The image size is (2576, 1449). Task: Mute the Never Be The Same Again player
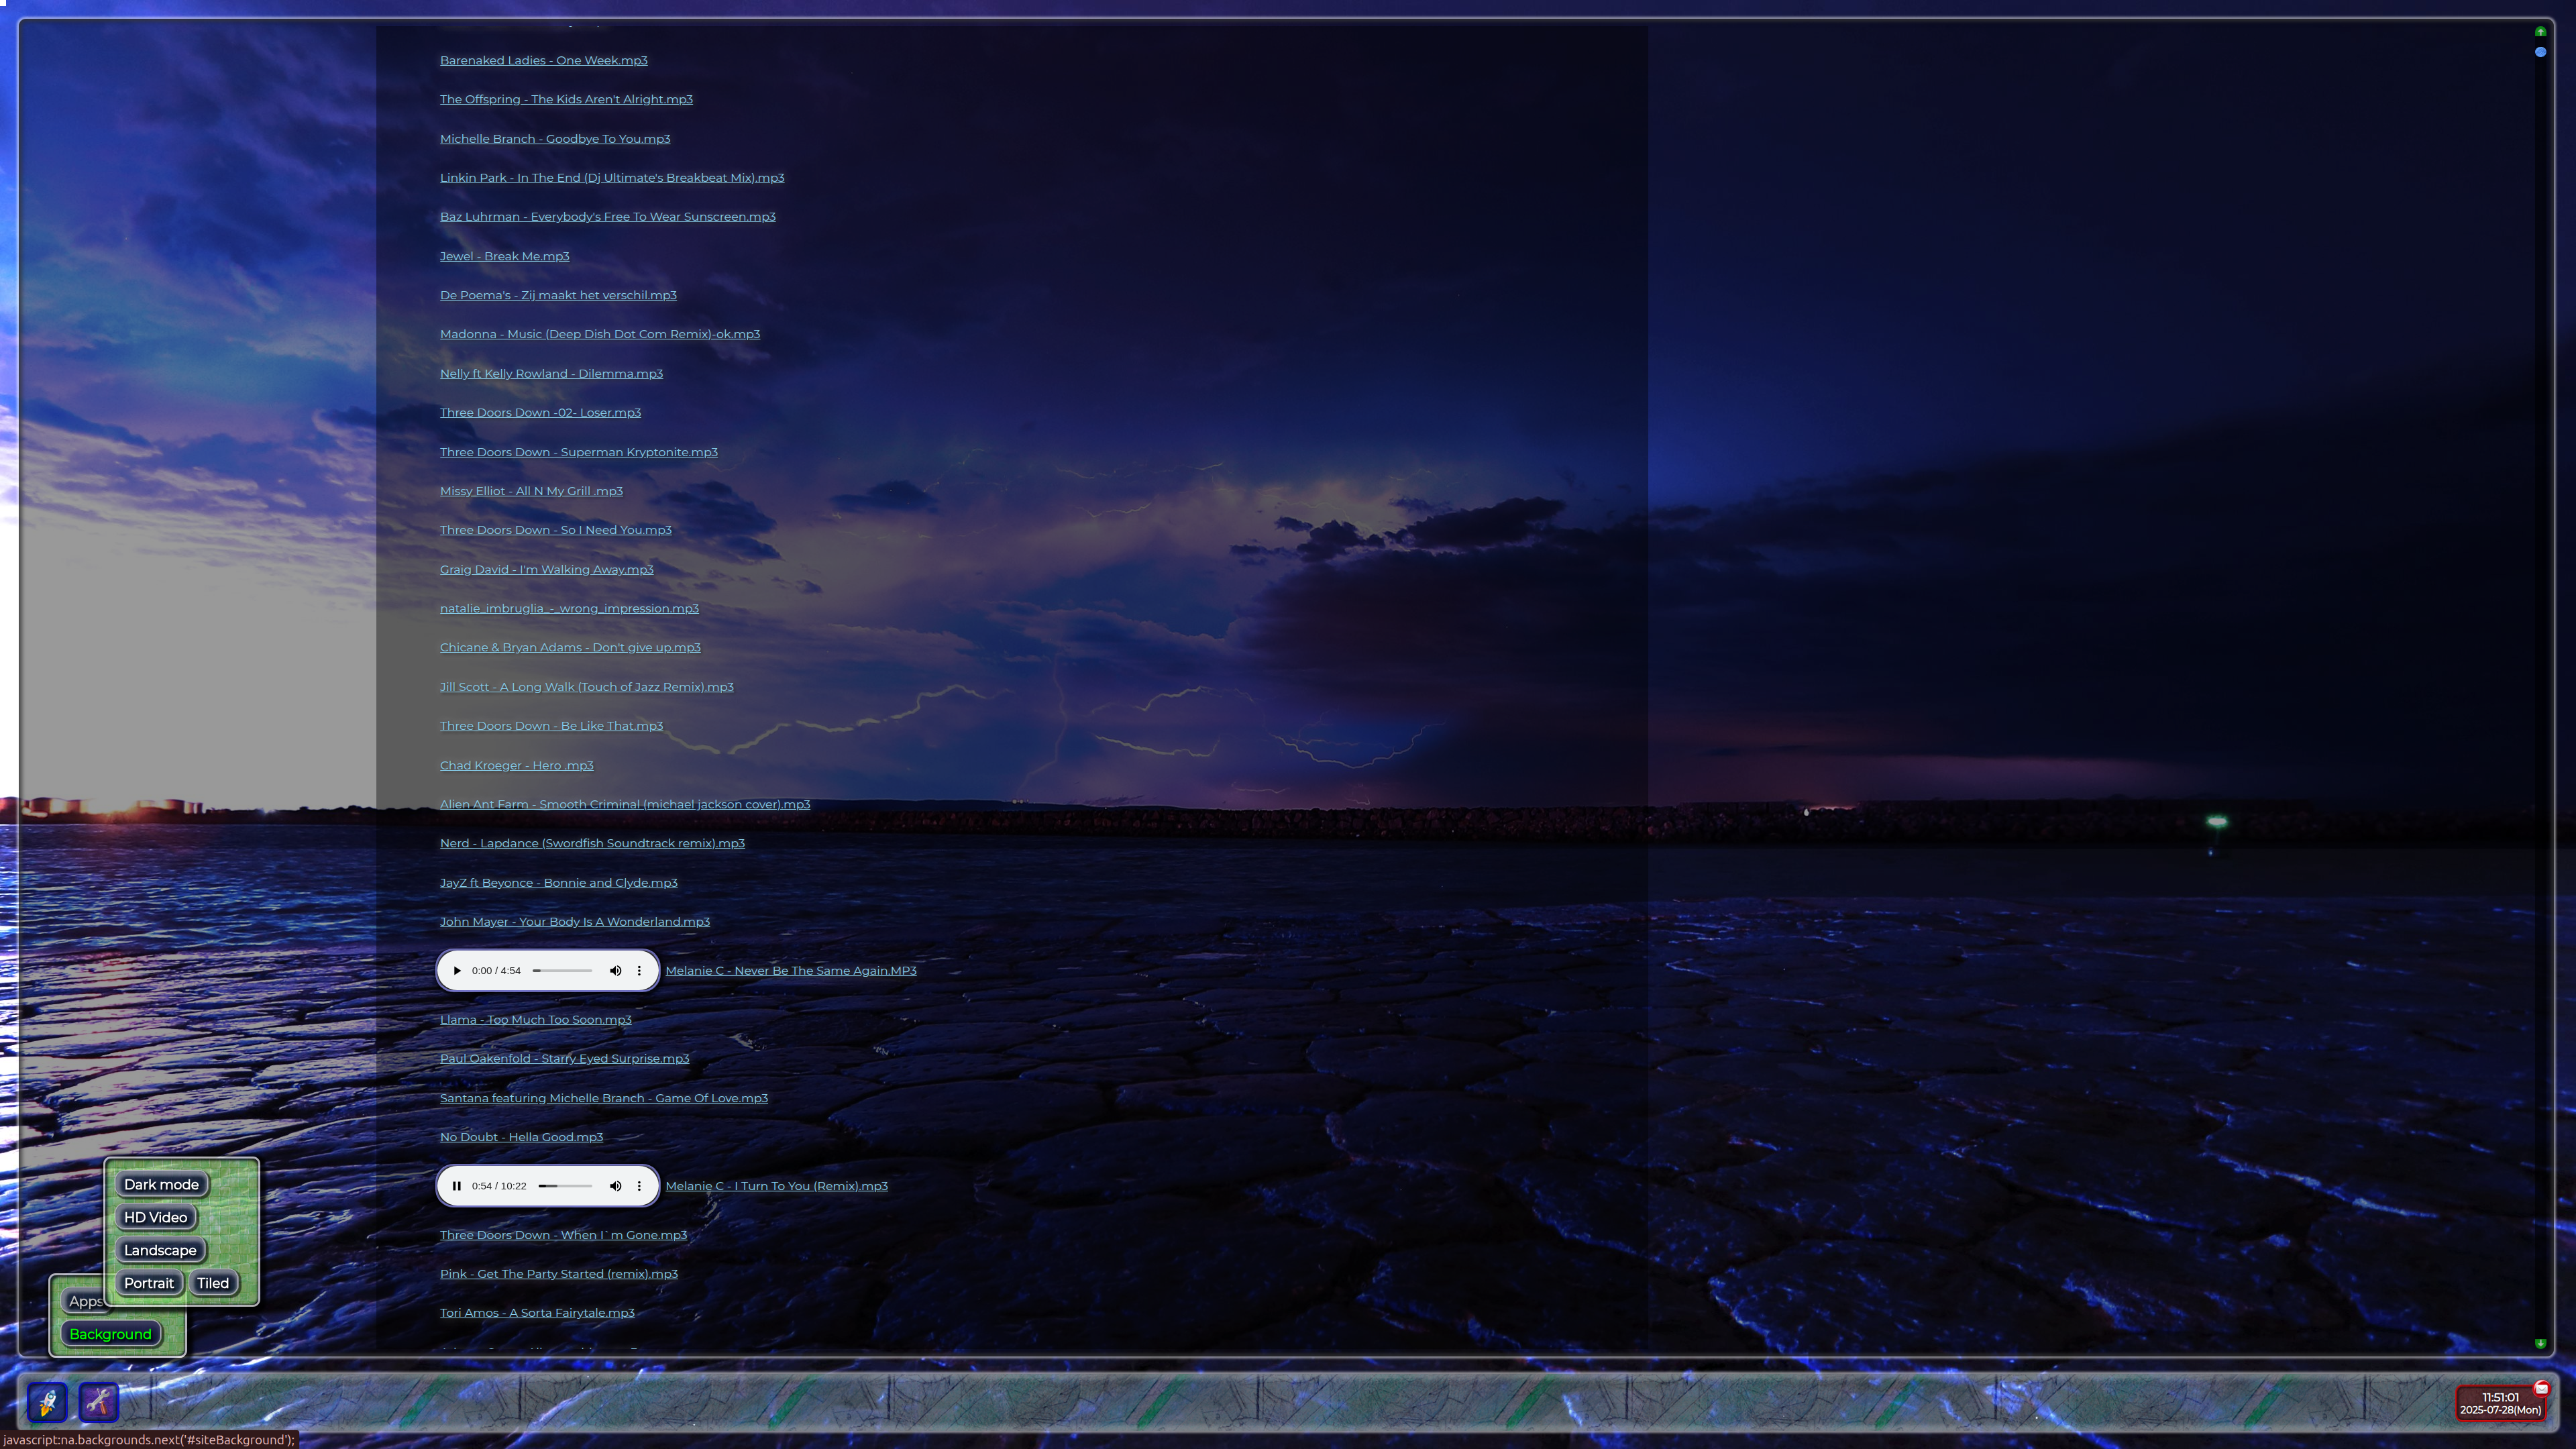pos(615,971)
